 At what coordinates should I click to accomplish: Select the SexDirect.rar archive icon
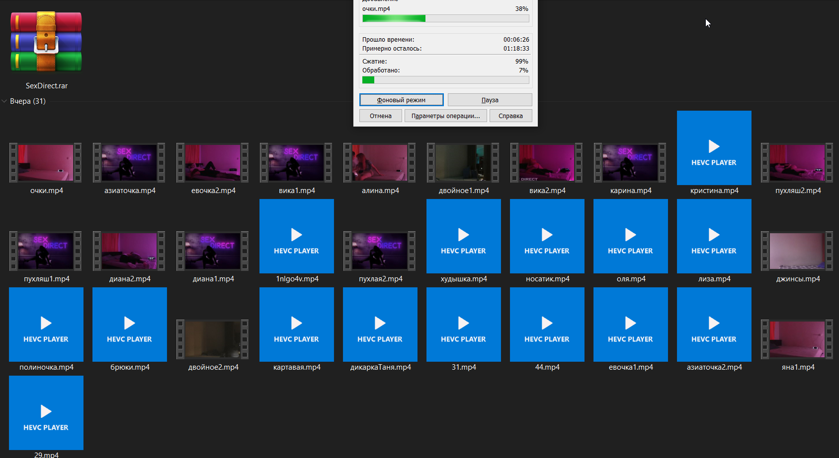(x=46, y=42)
